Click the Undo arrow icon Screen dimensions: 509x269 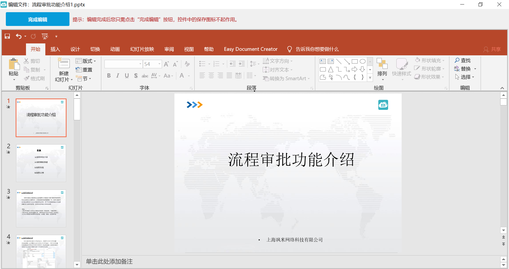tap(19, 36)
